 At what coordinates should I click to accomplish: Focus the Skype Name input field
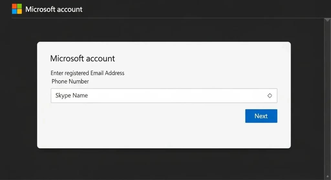coord(164,96)
